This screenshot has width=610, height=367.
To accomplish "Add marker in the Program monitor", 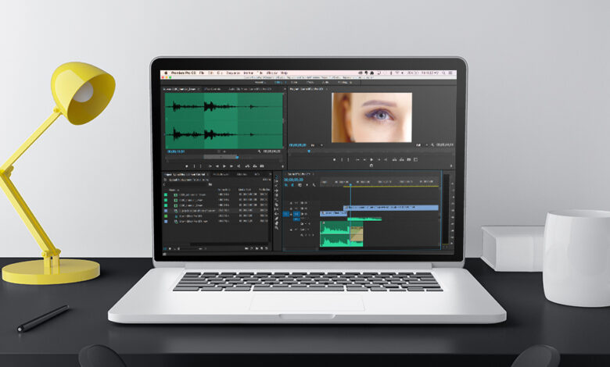I will point(334,159).
